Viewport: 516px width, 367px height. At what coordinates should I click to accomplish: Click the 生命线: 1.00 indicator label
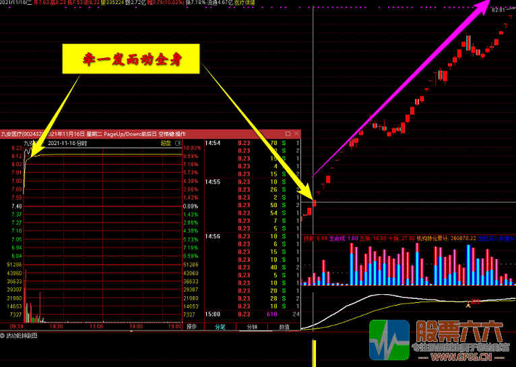344,238
